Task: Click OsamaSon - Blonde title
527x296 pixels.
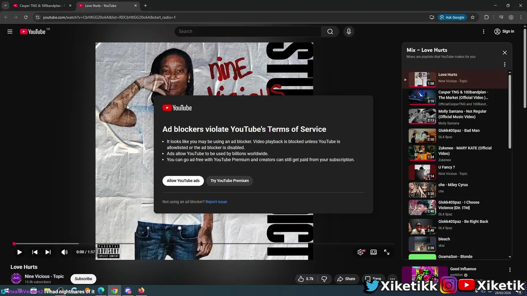Action: pyautogui.click(x=455, y=257)
